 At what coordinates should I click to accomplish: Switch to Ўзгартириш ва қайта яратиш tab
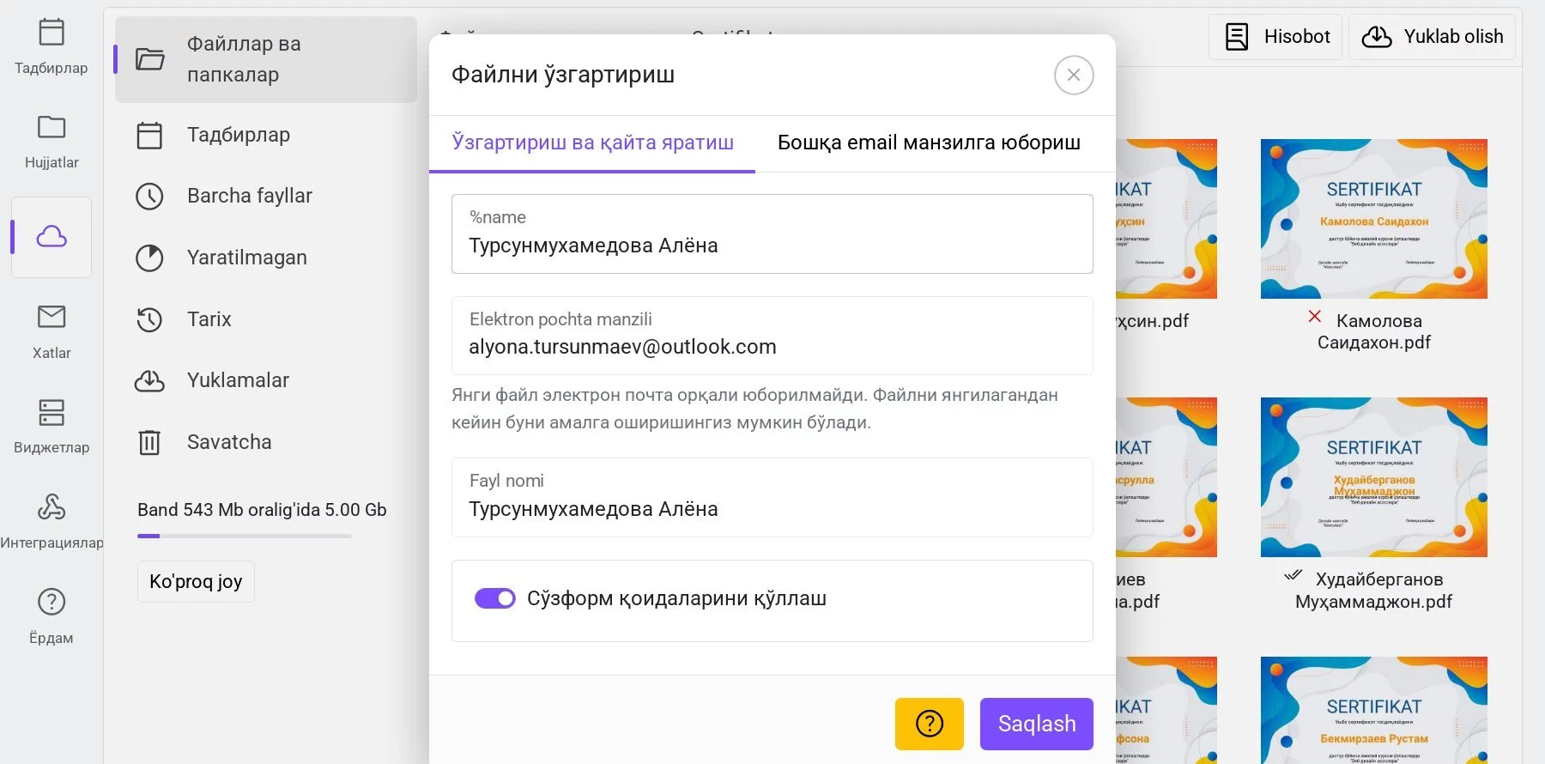coord(592,142)
